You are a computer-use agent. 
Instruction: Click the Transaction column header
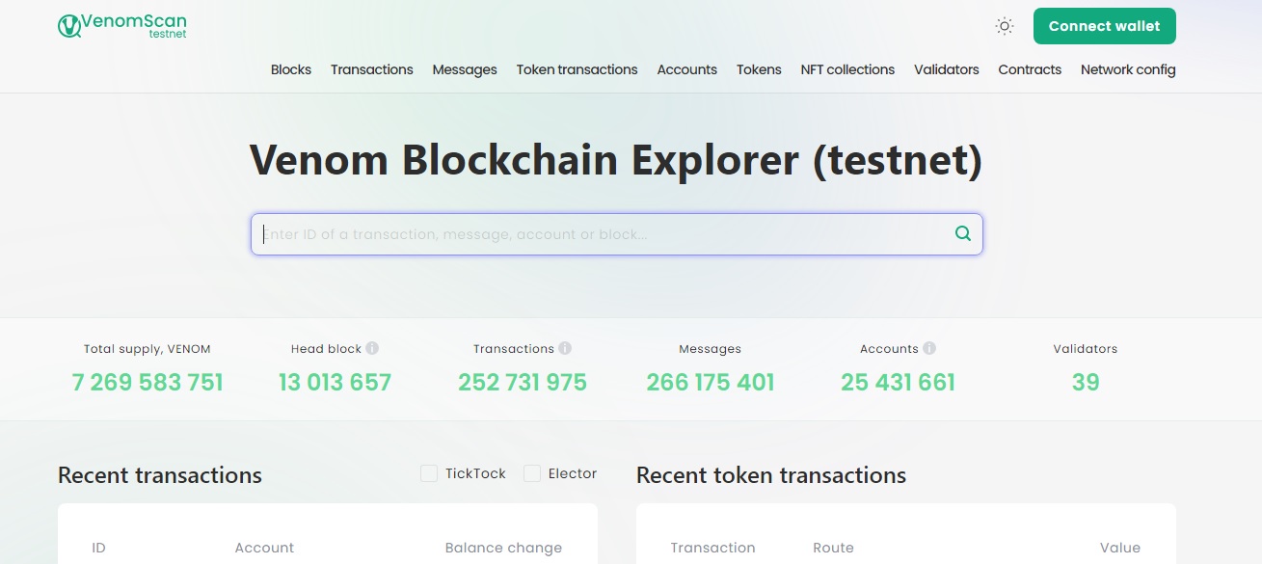point(712,548)
